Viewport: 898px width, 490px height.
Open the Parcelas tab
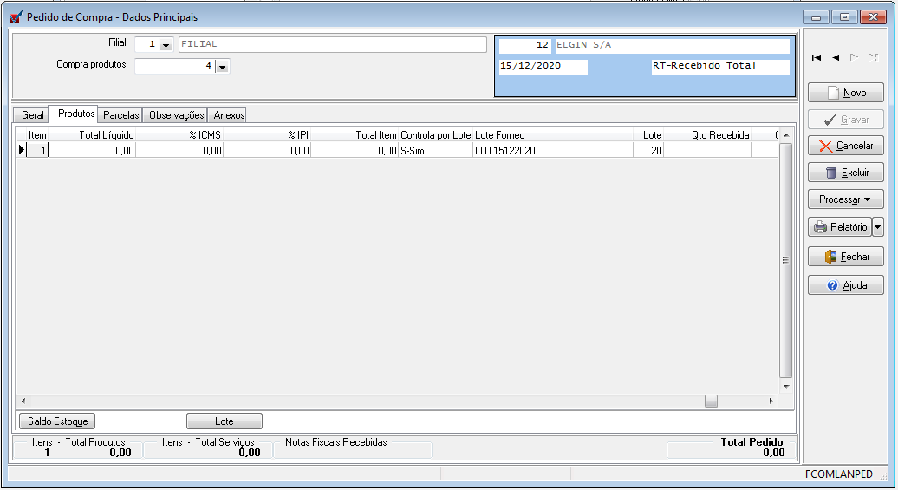click(121, 115)
